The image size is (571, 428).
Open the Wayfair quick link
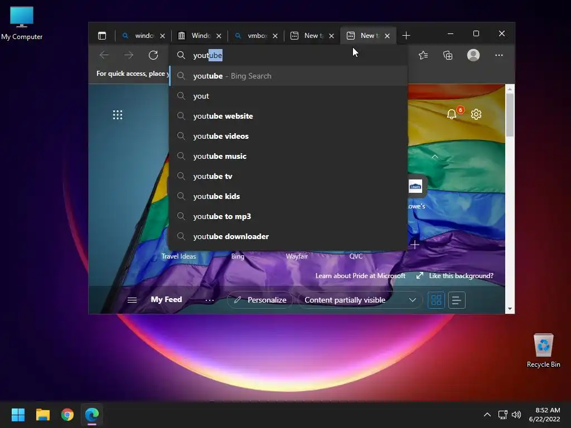pyautogui.click(x=297, y=256)
